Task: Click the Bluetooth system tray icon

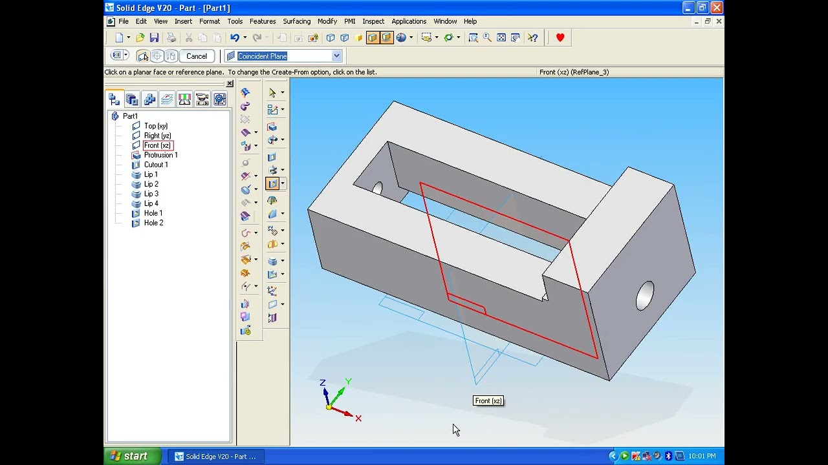Action: click(x=669, y=456)
